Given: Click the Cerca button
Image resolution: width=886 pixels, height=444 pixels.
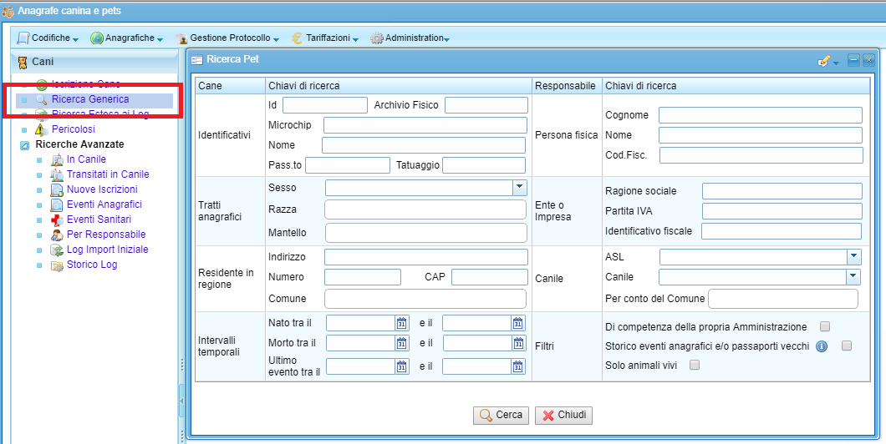Looking at the screenshot, I should click(502, 416).
